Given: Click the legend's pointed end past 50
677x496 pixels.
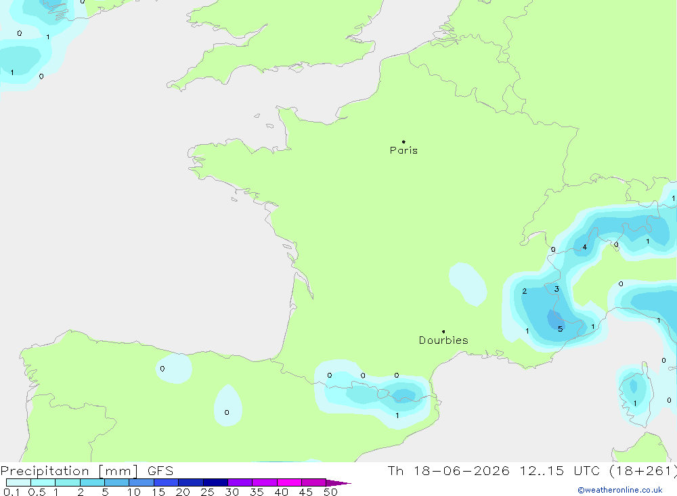Looking at the screenshot, I should (338, 483).
